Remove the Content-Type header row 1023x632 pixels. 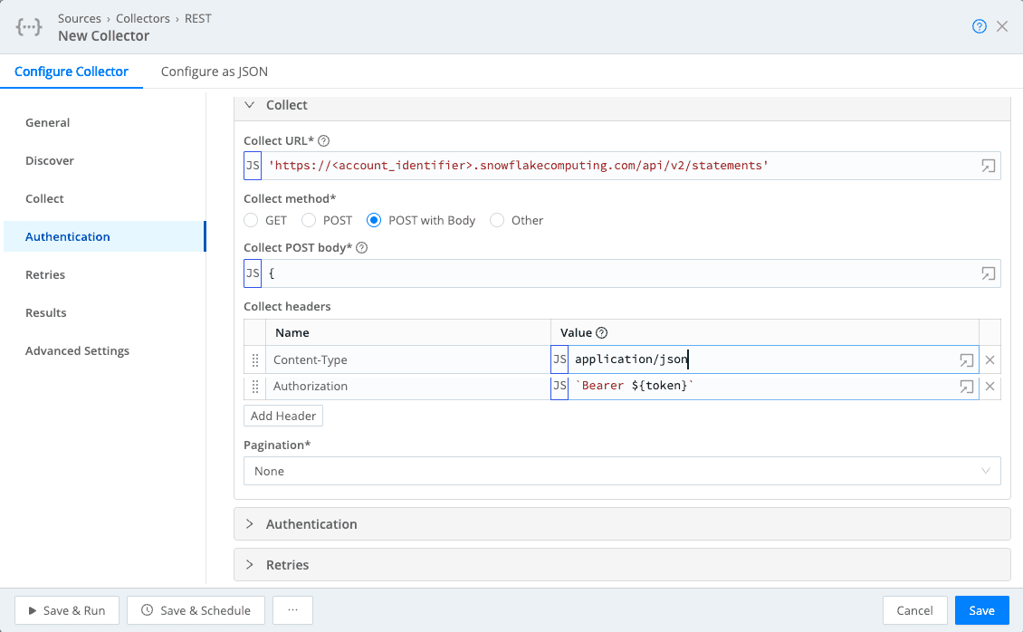990,360
